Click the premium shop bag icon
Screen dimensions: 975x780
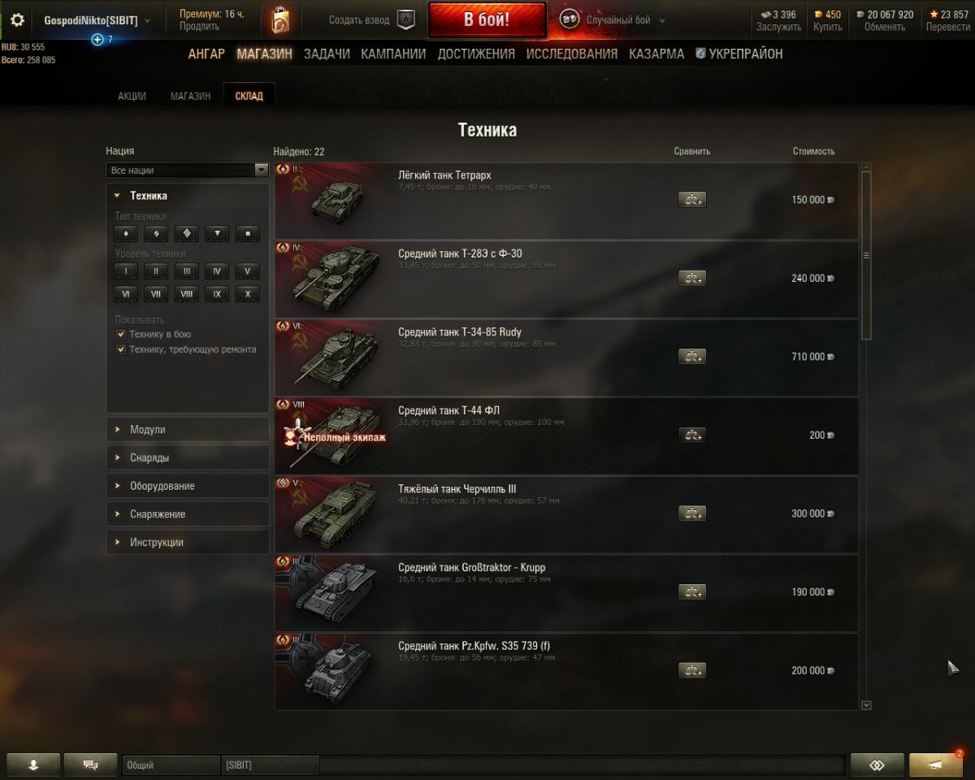pyautogui.click(x=280, y=20)
